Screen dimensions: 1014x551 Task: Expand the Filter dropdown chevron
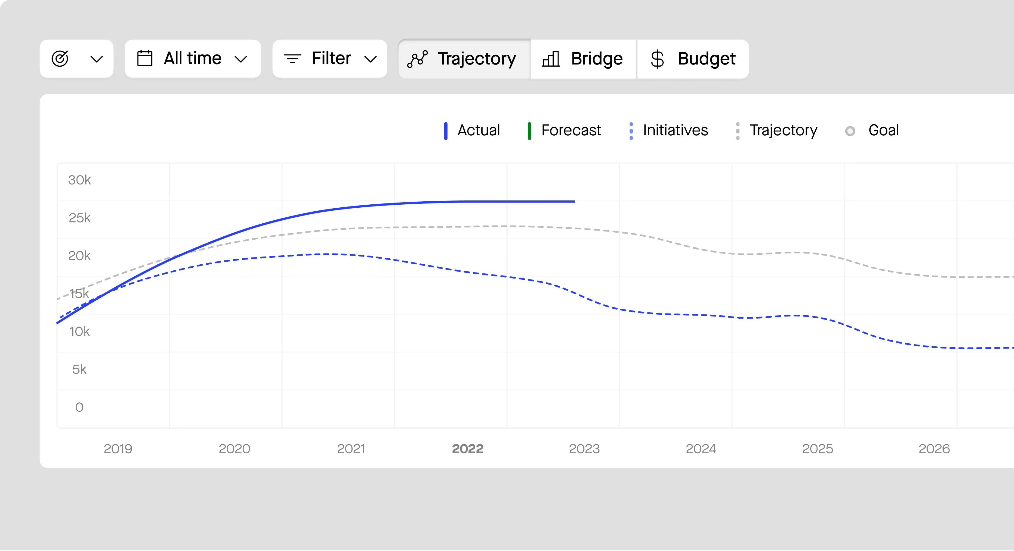pos(370,59)
